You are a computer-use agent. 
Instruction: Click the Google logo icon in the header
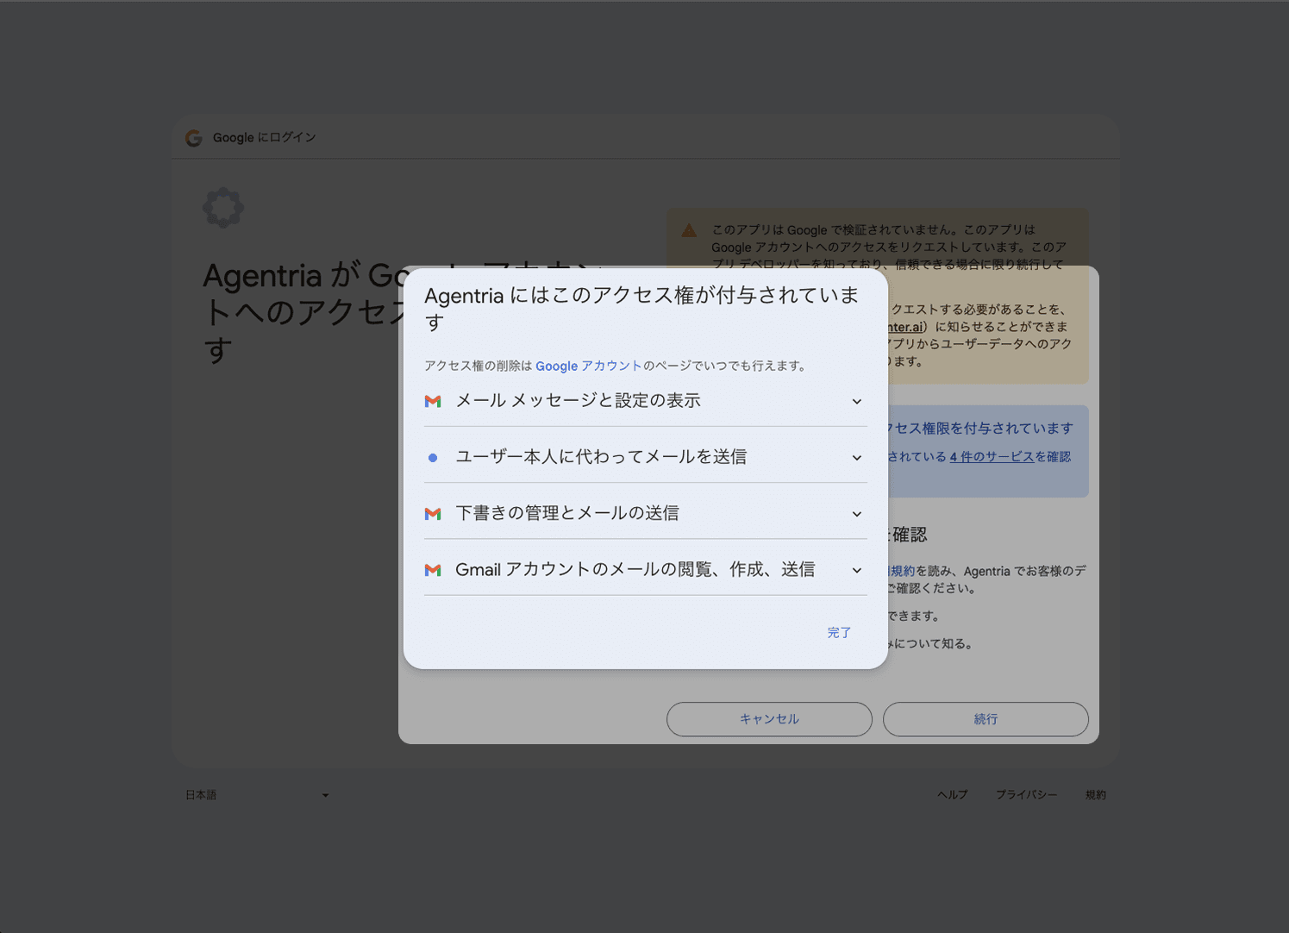[194, 138]
